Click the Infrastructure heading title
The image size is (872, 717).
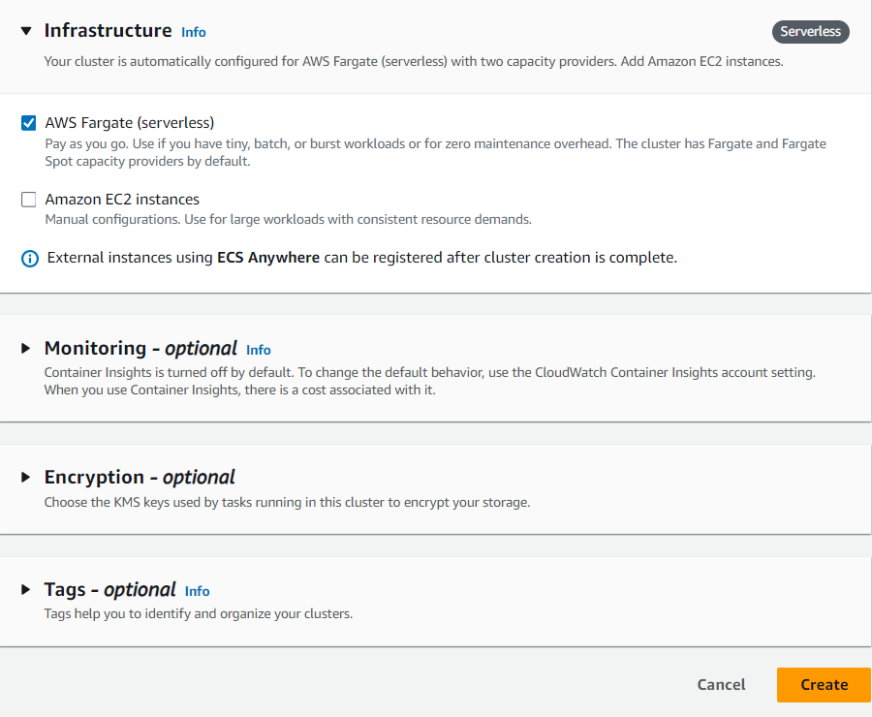click(108, 31)
